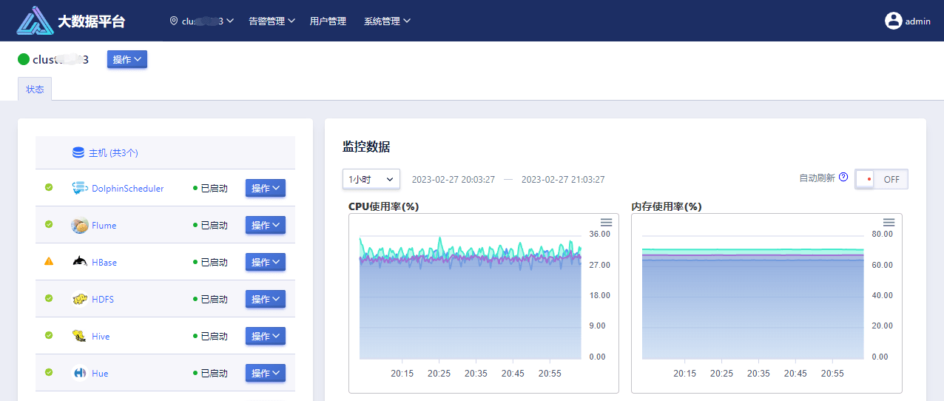Screen dimensions: 944x401
Task: Open the Hive service link
Action: coord(101,337)
